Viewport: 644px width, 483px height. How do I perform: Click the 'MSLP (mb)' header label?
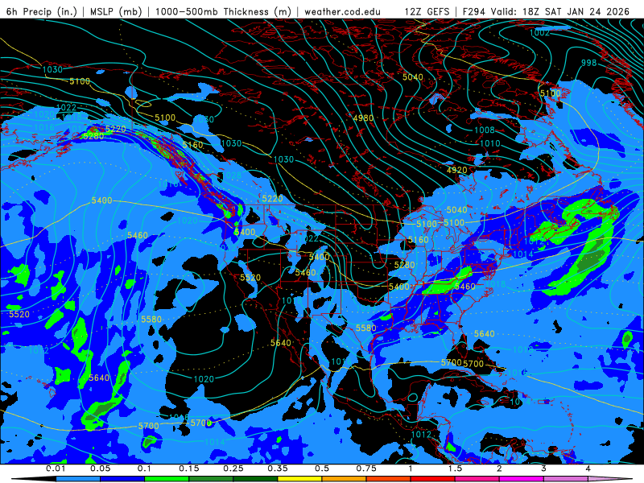click(116, 11)
